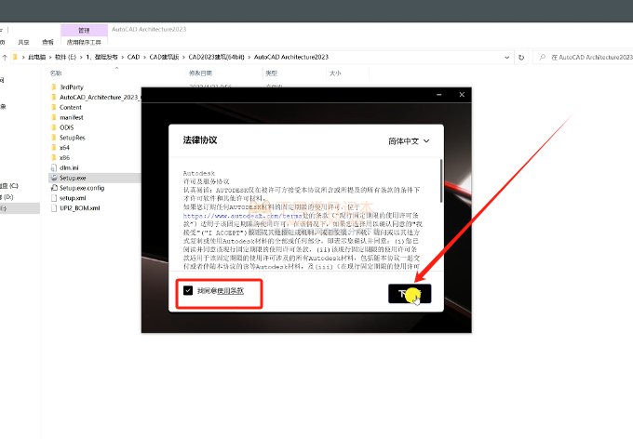Select the dlm.ini file

click(x=69, y=166)
